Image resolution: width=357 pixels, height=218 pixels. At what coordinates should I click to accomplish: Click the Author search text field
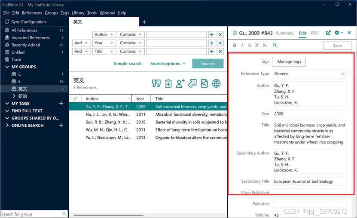click(x=177, y=34)
